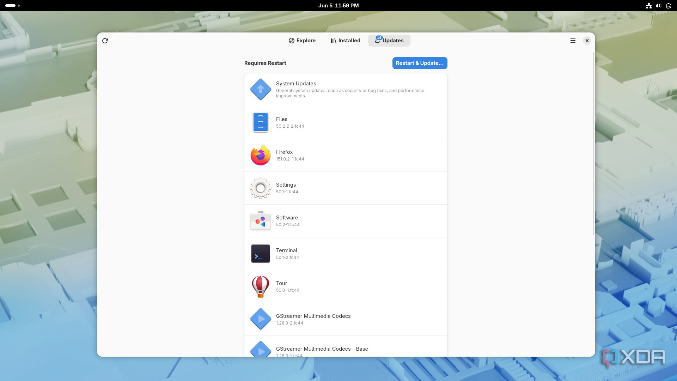This screenshot has height=381, width=677.
Task: Click the Restart & Update button
Action: click(x=420, y=63)
